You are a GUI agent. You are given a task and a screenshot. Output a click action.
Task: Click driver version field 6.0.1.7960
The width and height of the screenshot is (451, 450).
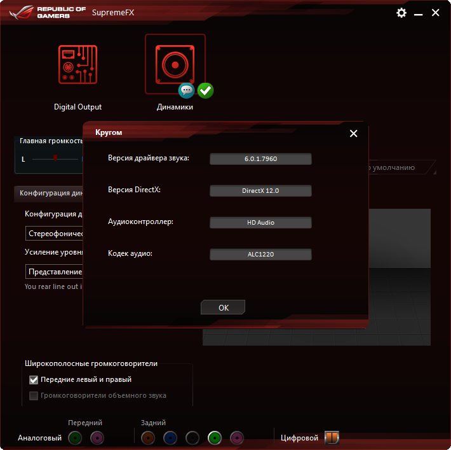pos(260,159)
